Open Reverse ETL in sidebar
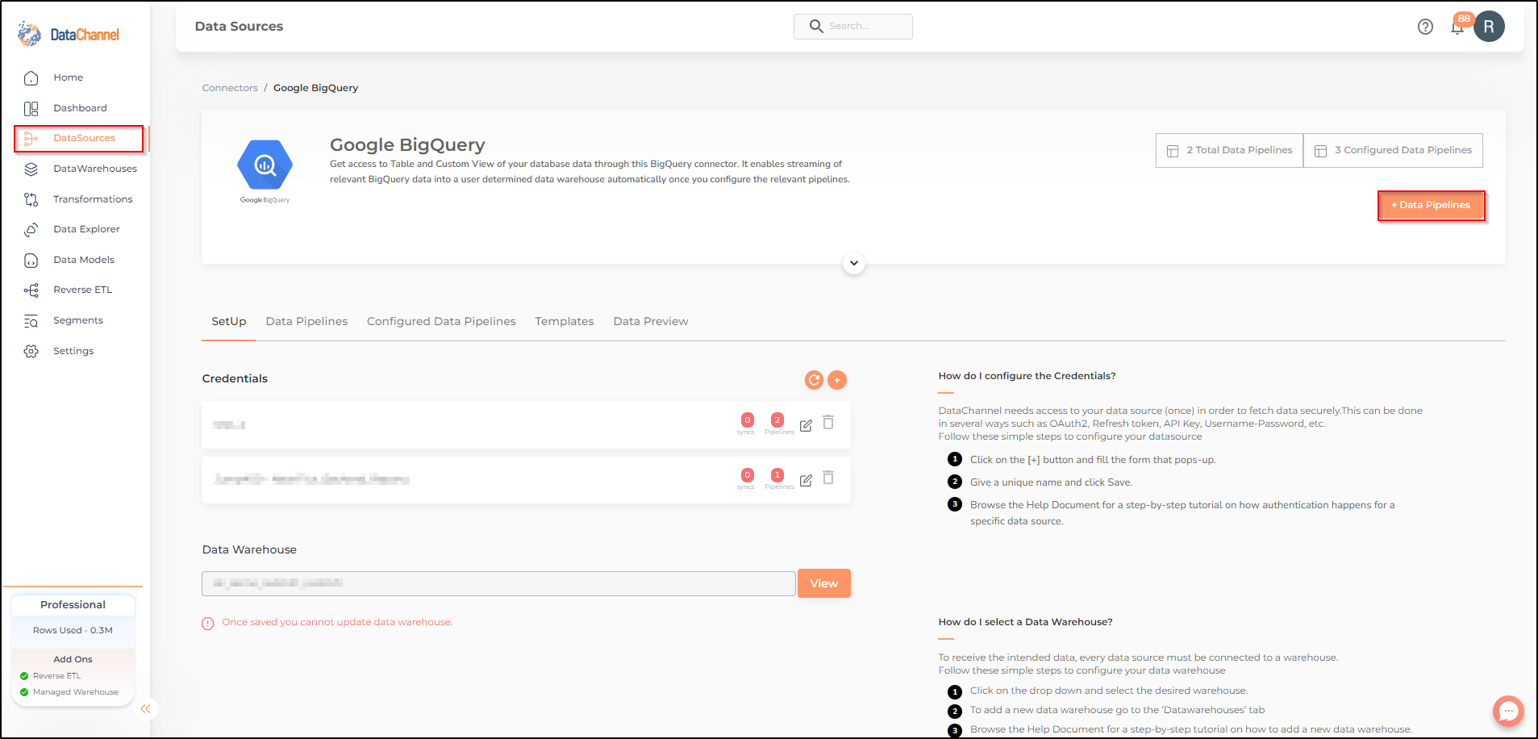Screen dimensions: 1538x739 tap(82, 290)
